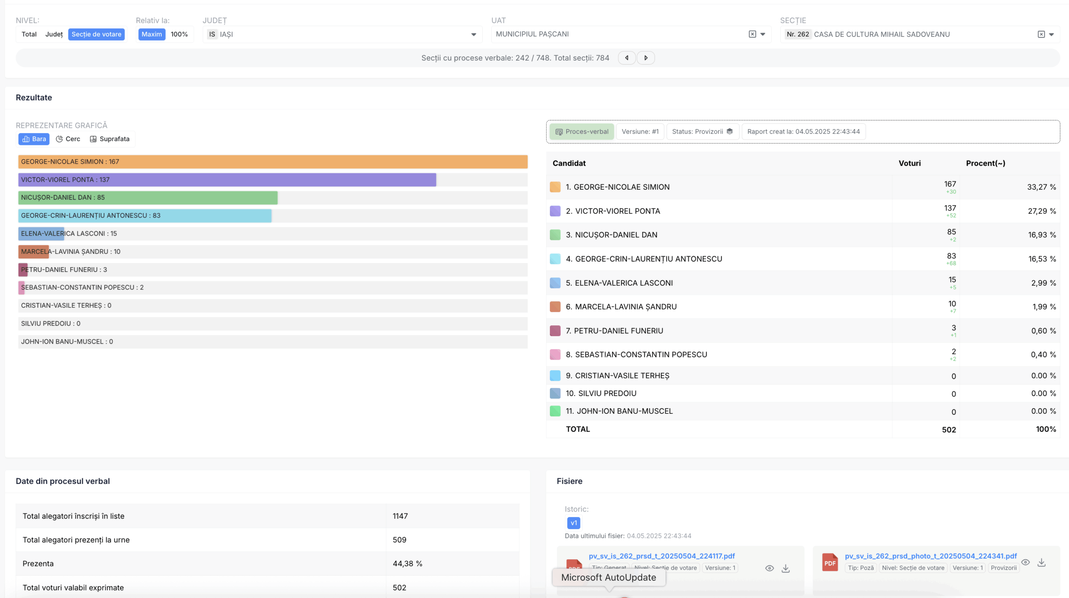Screen dimensions: 1069x598
Task: Click the stack icon beside Status Provizorii
Action: point(730,132)
